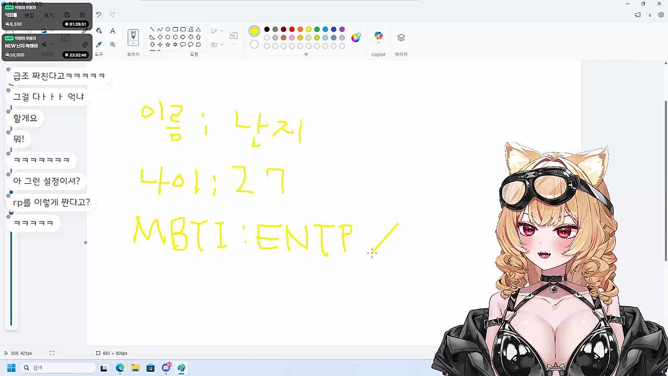Open the 편집 menu
The height and width of the screenshot is (376, 668).
pos(29,15)
